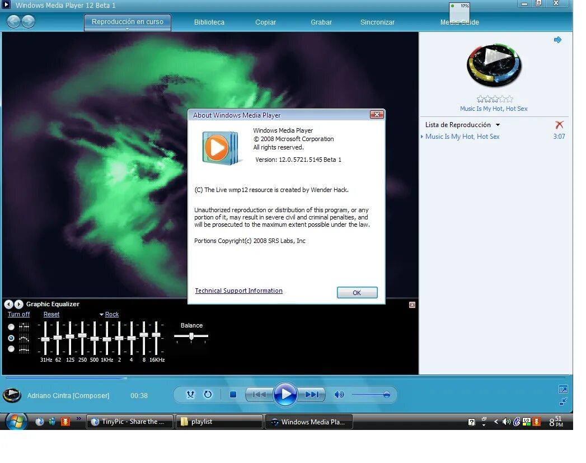The image size is (586, 463).
Task: Open the Windows Start menu
Action: tap(16, 422)
